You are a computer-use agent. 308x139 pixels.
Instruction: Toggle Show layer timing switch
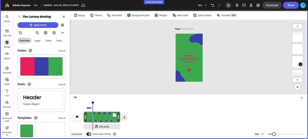[89, 134]
